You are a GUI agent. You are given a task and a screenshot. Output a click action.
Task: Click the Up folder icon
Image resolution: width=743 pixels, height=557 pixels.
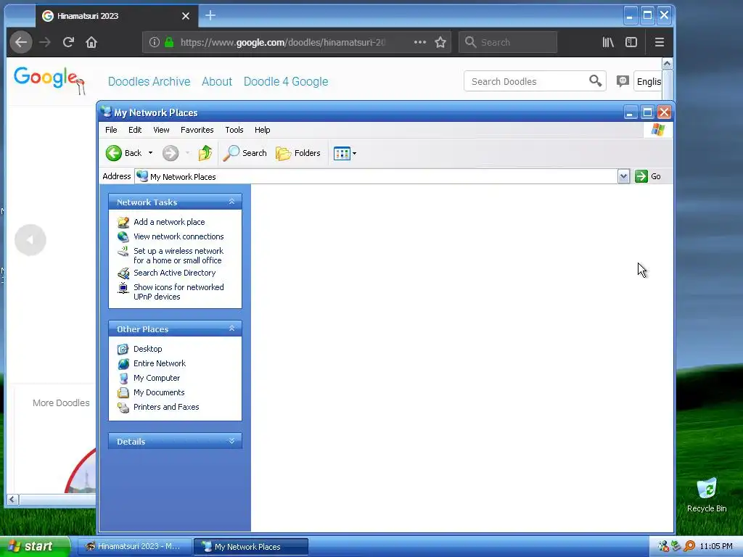tap(205, 153)
